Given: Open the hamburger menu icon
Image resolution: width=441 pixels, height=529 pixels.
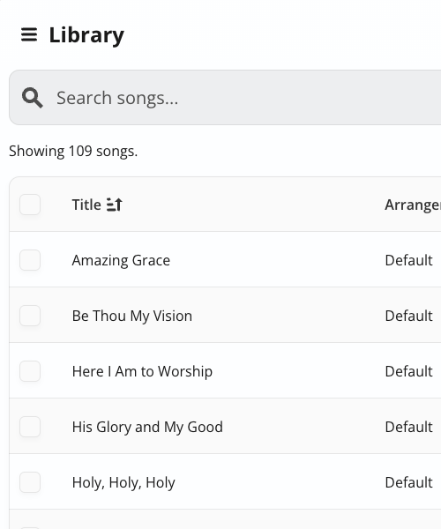Looking at the screenshot, I should [x=29, y=34].
